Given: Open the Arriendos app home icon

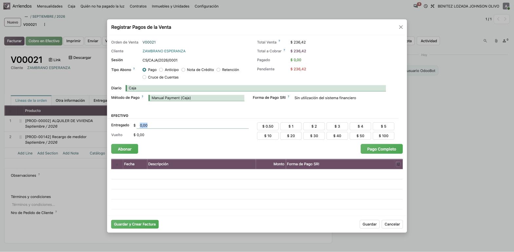Looking at the screenshot, I should pos(7,6).
